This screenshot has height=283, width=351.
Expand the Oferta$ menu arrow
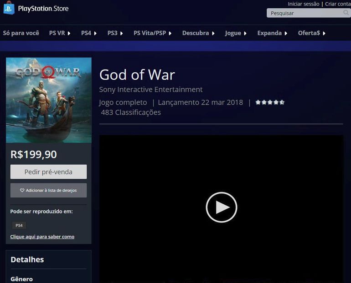[324, 33]
